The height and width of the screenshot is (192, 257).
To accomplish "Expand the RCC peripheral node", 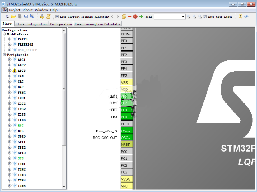I will (10, 126).
